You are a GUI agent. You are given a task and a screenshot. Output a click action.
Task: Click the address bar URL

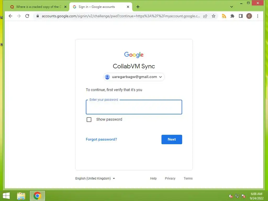pyautogui.click(x=121, y=16)
